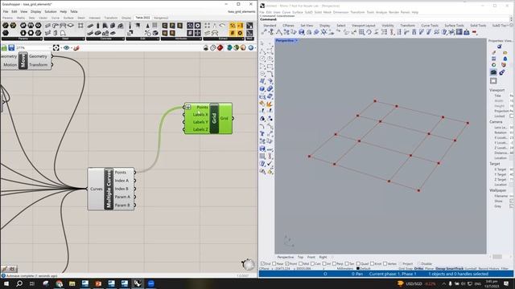
Task: Click the sketch brush icon in canvas toolbar
Action: click(x=76, y=48)
